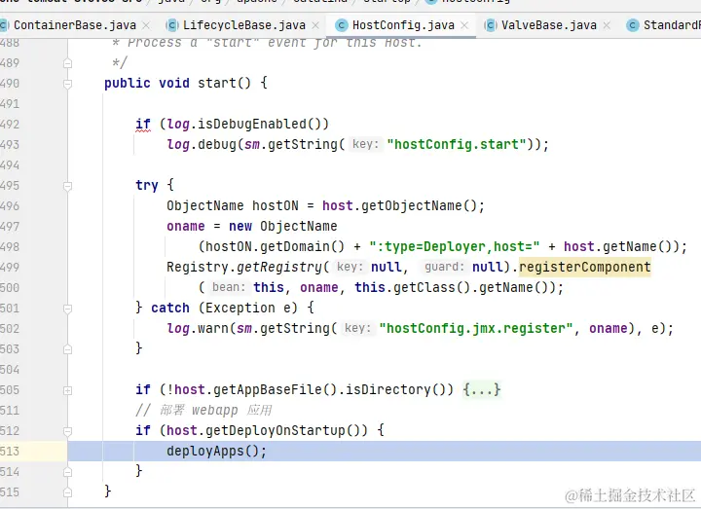This screenshot has height=509, width=701.
Task: Click the deployApps() call on line 513
Action: tap(216, 451)
